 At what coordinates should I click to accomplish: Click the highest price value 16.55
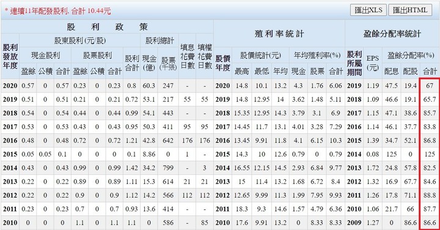point(241,168)
